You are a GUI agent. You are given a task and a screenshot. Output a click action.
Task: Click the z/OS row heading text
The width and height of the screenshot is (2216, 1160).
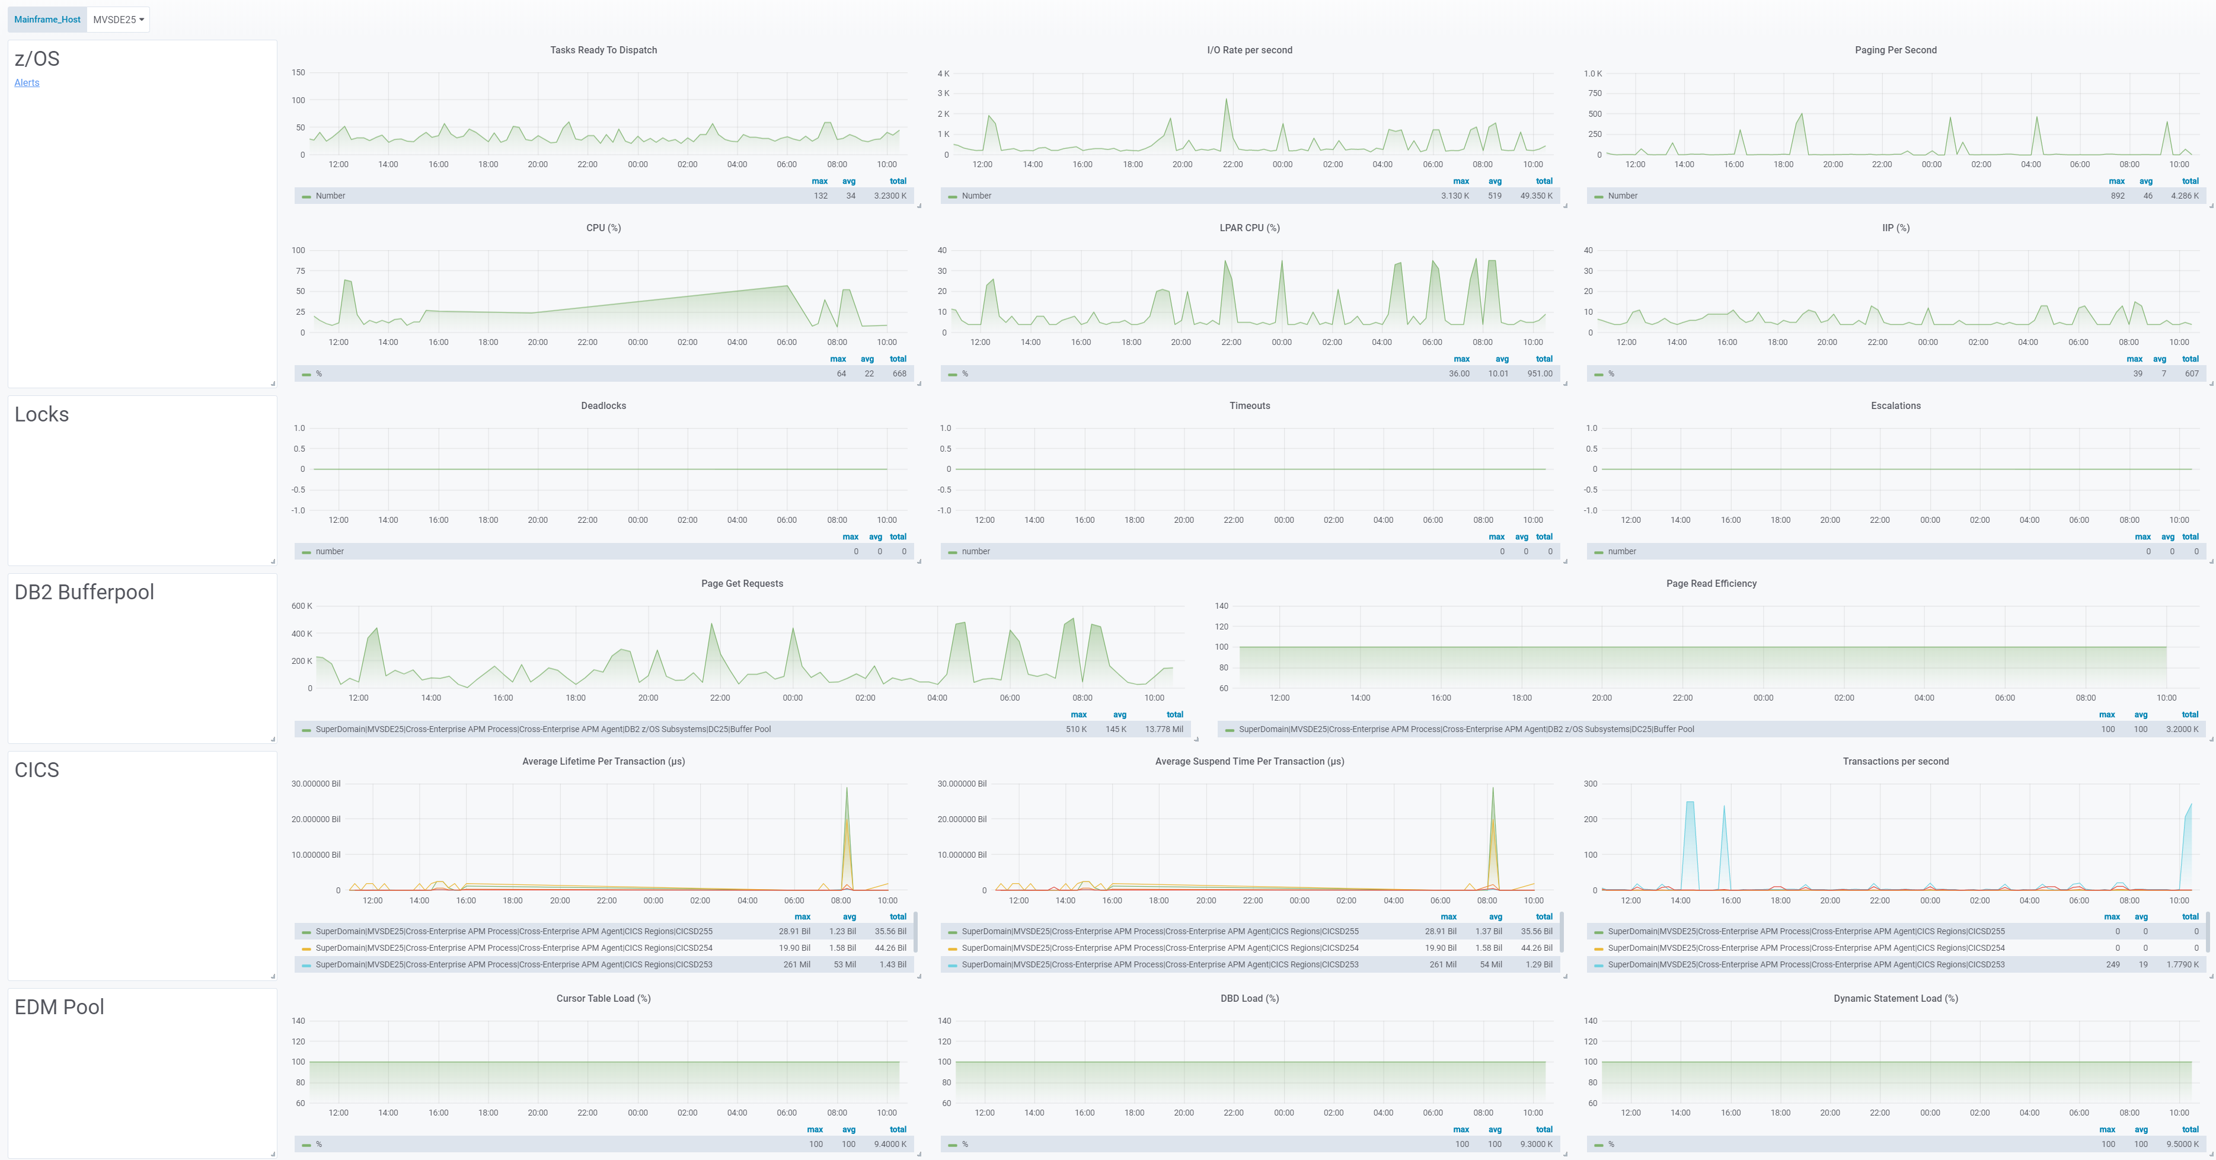point(37,59)
